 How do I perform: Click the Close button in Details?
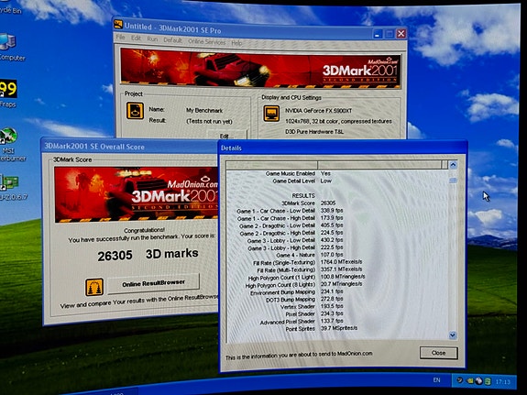coord(438,353)
